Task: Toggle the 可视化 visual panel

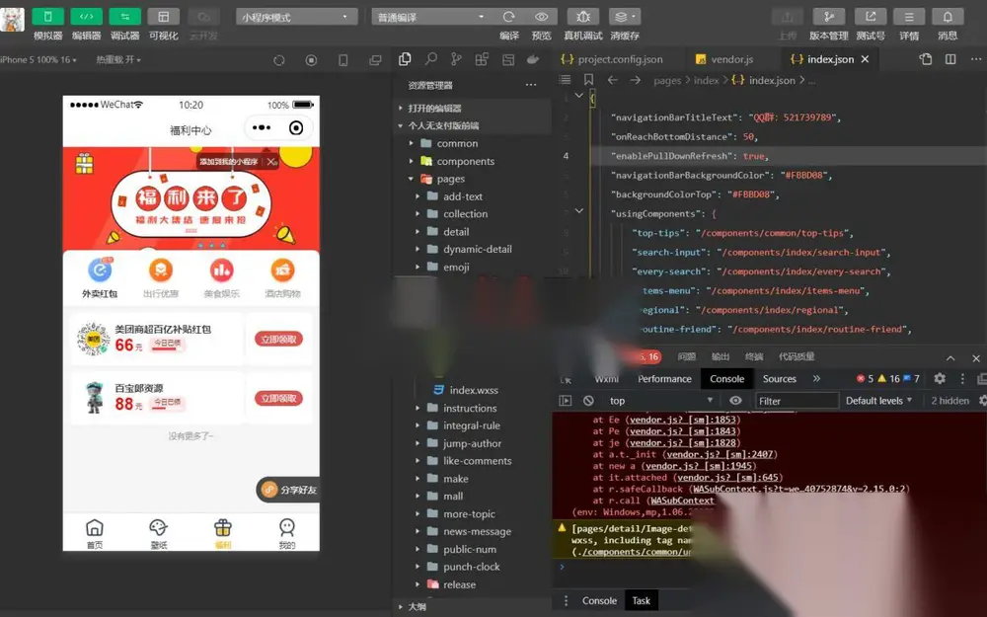Action: pyautogui.click(x=164, y=17)
